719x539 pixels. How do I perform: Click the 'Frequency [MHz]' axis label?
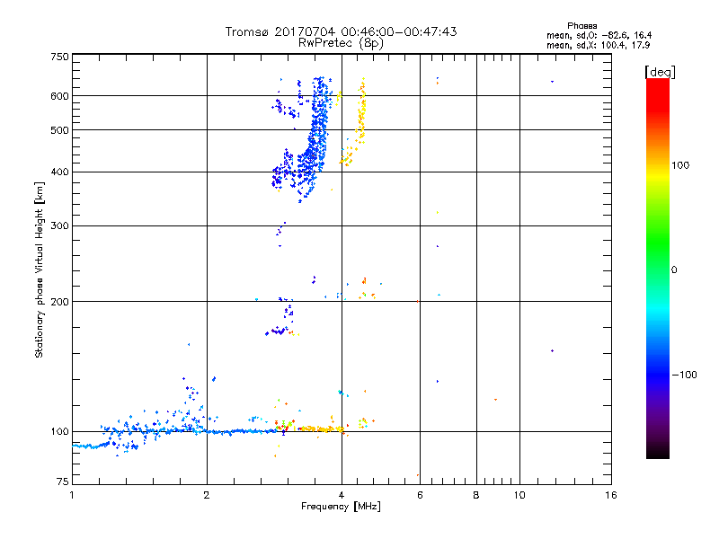point(341,507)
